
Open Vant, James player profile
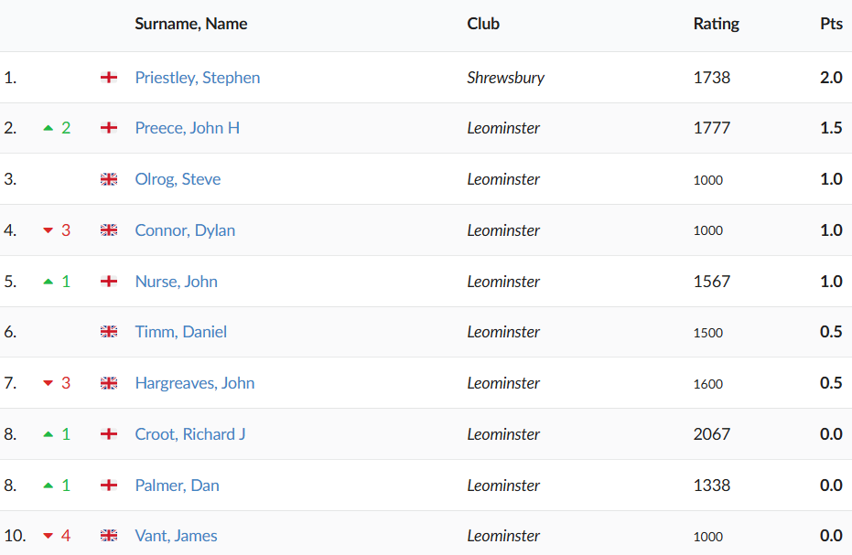[x=176, y=536]
